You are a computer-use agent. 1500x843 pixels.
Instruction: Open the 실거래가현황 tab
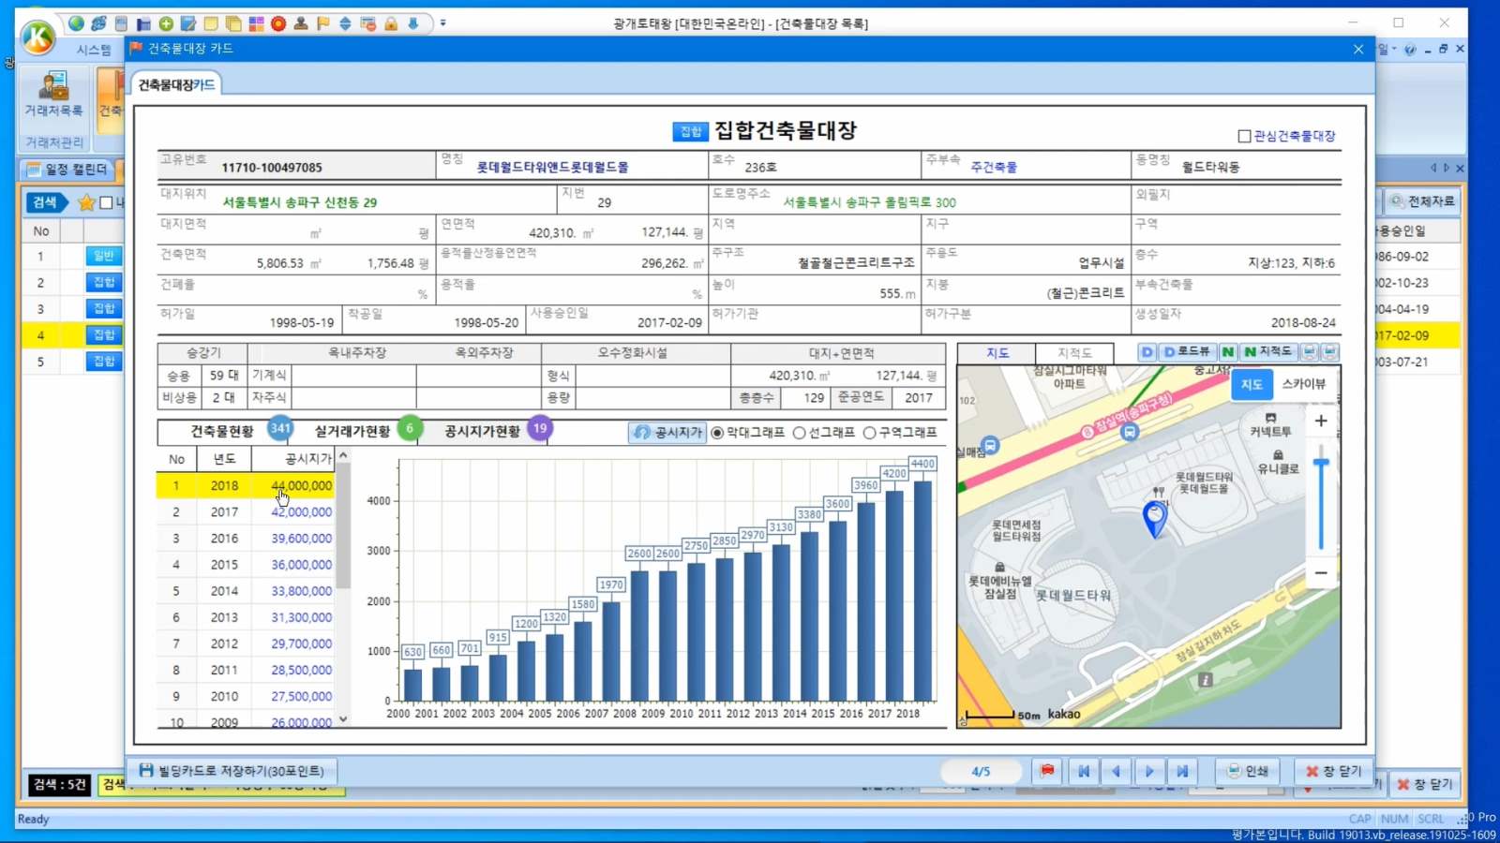pyautogui.click(x=352, y=431)
